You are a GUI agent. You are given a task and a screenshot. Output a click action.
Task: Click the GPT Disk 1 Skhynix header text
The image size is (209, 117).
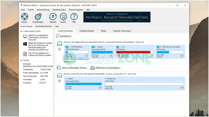[104, 42]
